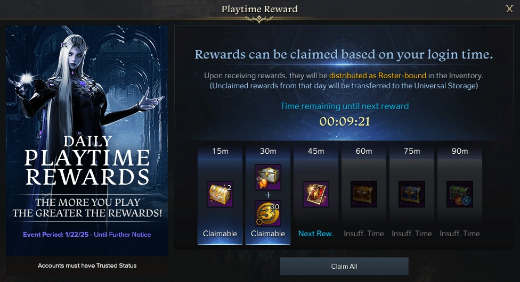
Task: Select the silver chest icon under 30m
Action: 268,177
